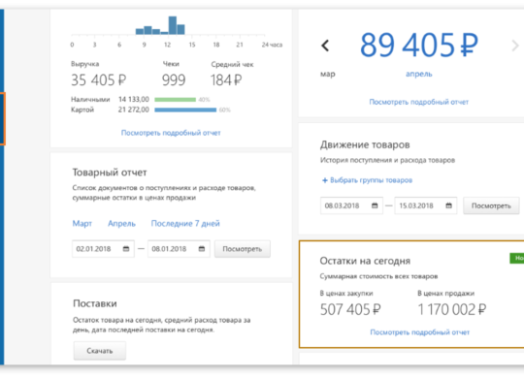Focus the 02.01.2018 start date field

pos(103,249)
